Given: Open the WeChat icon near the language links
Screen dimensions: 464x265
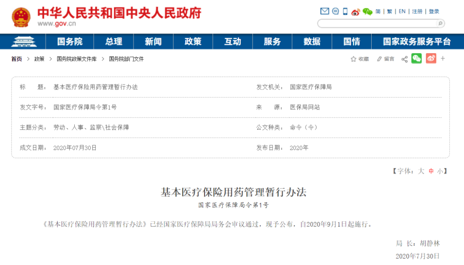Looking at the screenshot, I should pos(368,11).
